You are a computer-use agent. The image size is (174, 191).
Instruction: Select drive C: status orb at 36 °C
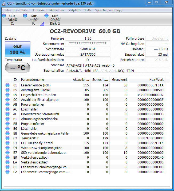pos(4,16)
